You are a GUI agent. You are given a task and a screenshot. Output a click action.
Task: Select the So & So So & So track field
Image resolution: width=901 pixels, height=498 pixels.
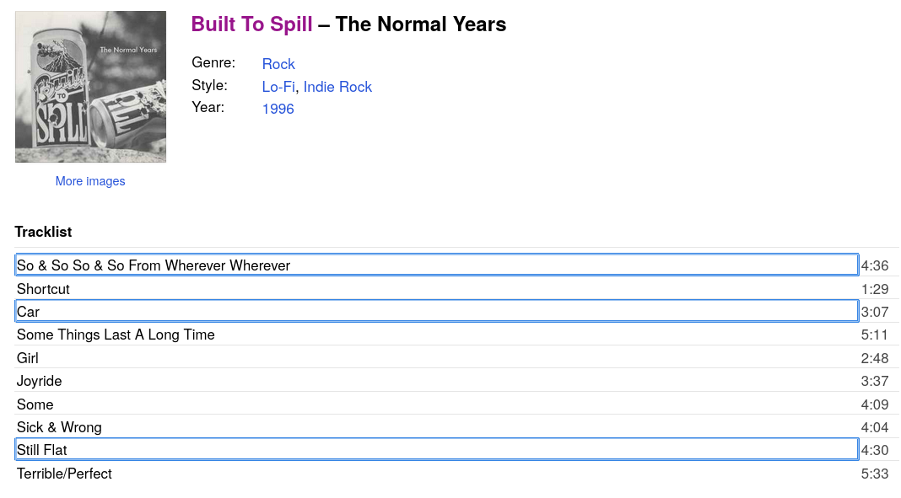(436, 265)
